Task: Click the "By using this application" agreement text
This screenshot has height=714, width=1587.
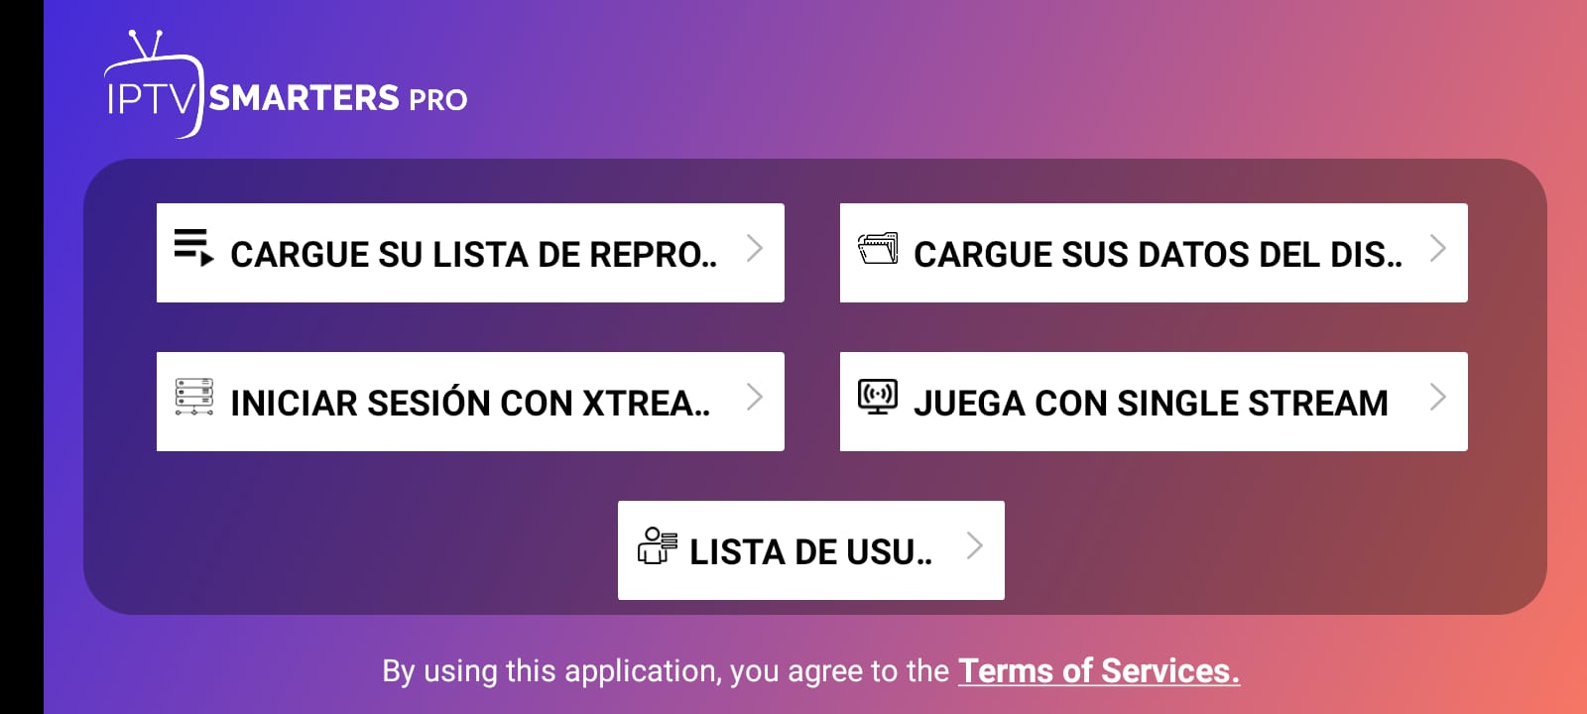Action: coord(666,672)
